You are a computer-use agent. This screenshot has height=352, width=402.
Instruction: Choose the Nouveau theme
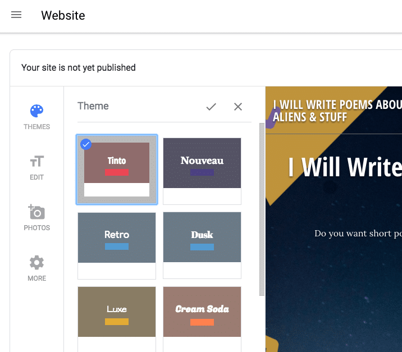[x=202, y=171]
